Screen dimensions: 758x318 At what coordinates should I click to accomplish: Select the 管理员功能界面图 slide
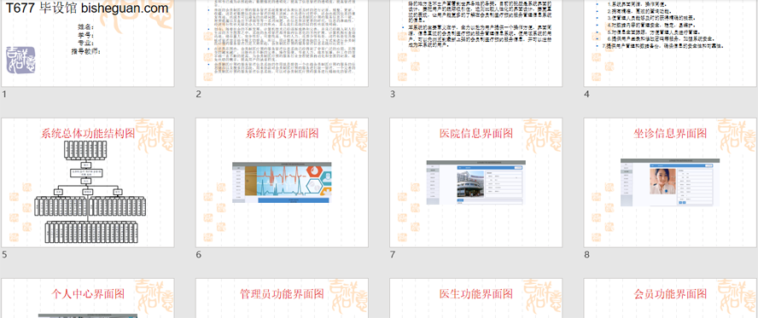(x=282, y=298)
